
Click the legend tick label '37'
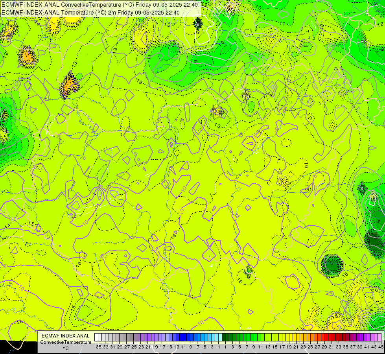click(x=353, y=347)
